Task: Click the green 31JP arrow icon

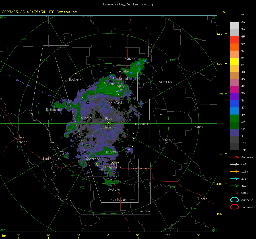Action: point(234,186)
